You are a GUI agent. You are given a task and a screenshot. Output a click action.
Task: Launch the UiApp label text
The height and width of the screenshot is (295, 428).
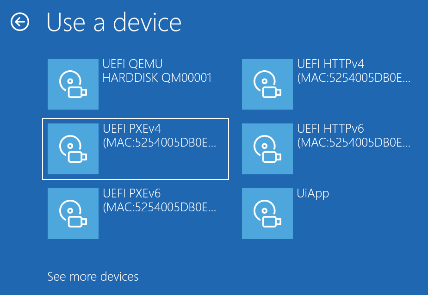pyautogui.click(x=313, y=193)
